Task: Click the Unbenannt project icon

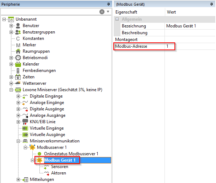Action: pyautogui.click(x=11, y=20)
